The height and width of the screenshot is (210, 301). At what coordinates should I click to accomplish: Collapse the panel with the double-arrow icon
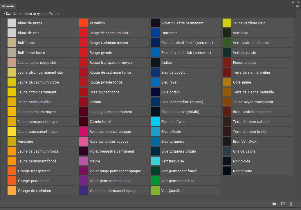[x=293, y=2]
